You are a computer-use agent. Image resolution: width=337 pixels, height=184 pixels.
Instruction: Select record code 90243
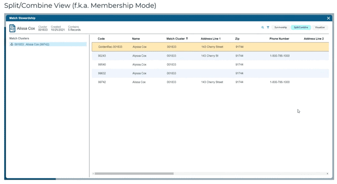[x=102, y=56]
